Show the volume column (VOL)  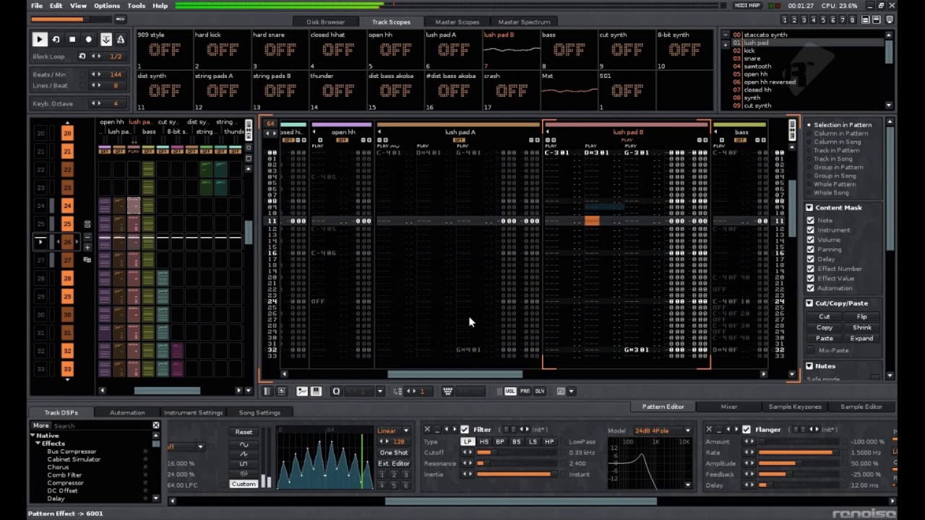coord(510,391)
